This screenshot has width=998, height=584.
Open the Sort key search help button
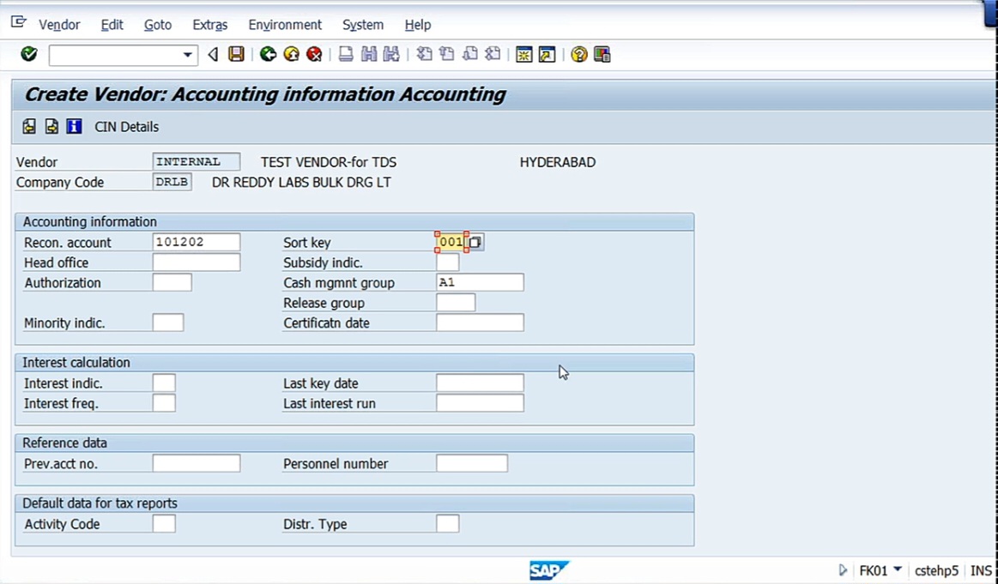tap(475, 243)
